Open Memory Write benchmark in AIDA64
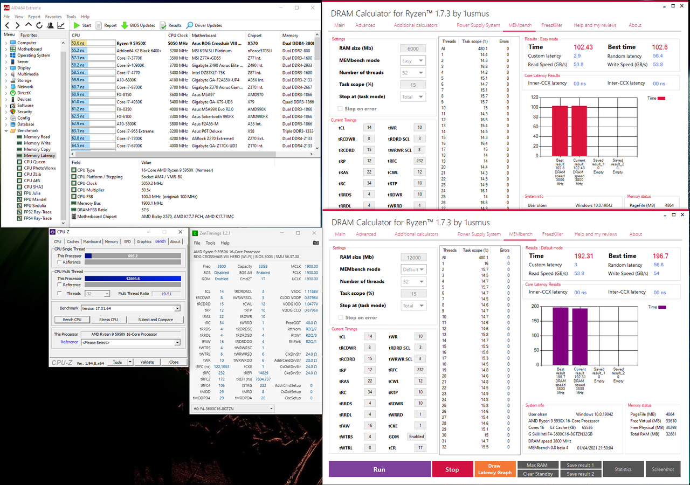690x485 pixels. pos(37,143)
